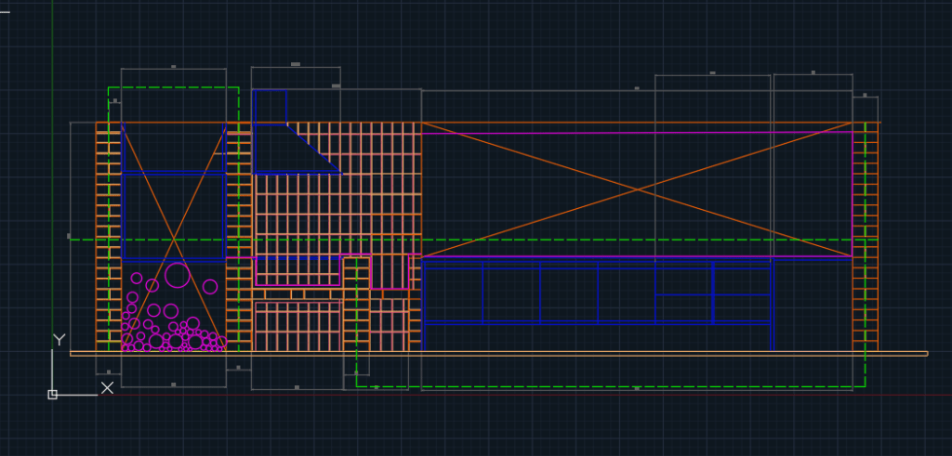The width and height of the screenshot is (952, 456).
Task: Click the UCS origin square marker
Action: coord(53,395)
